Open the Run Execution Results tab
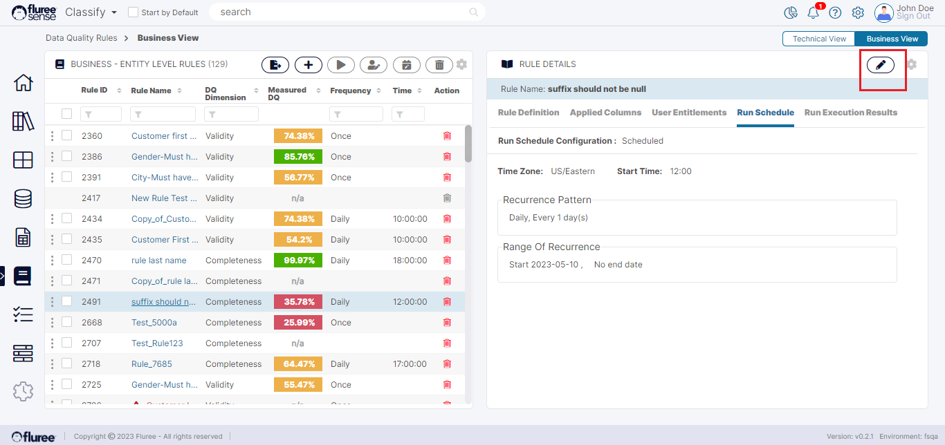The image size is (945, 445). (x=850, y=113)
